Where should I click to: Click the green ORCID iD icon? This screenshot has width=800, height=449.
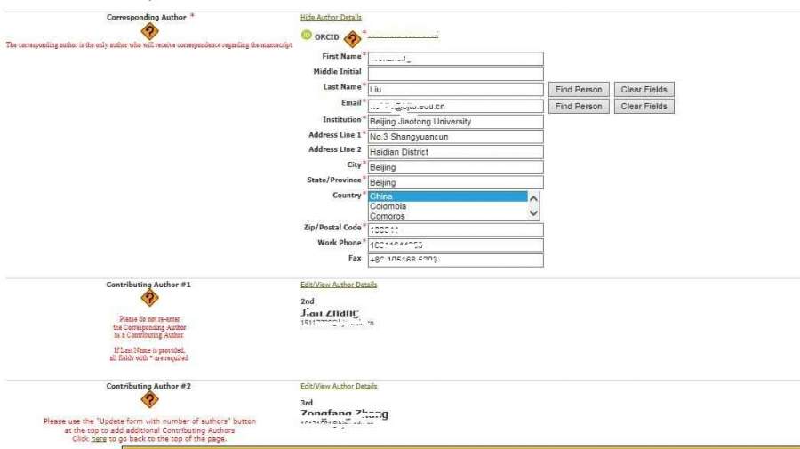(306, 36)
